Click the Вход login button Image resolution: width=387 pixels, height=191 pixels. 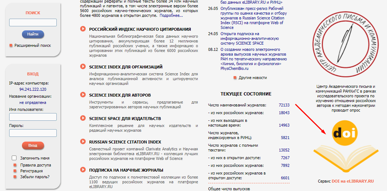[33, 145]
